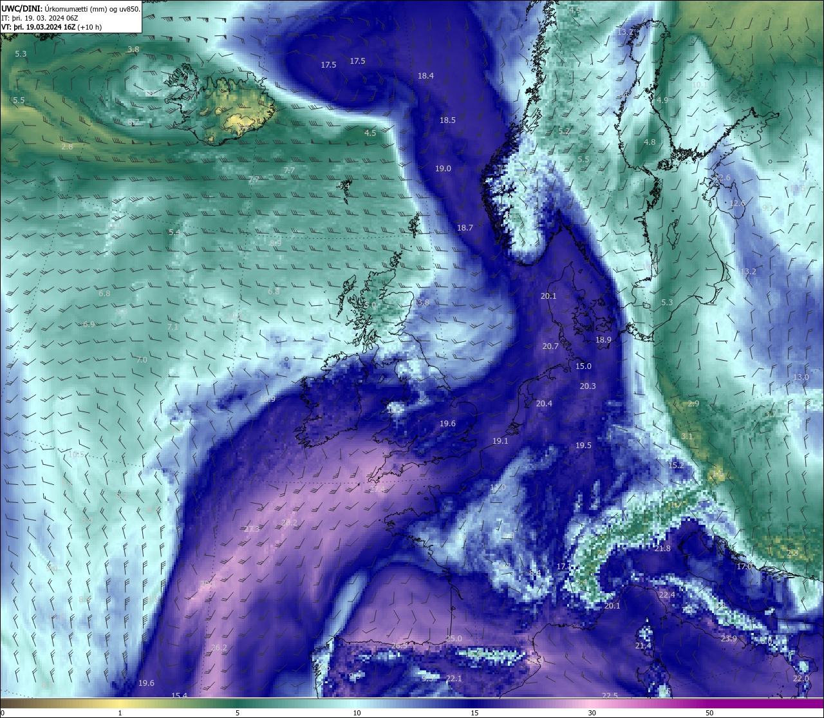Select the 25.0 value label
824x718 pixels.
click(454, 638)
